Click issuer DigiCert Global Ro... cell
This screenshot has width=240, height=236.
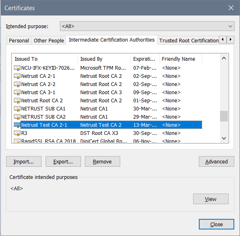(103, 141)
